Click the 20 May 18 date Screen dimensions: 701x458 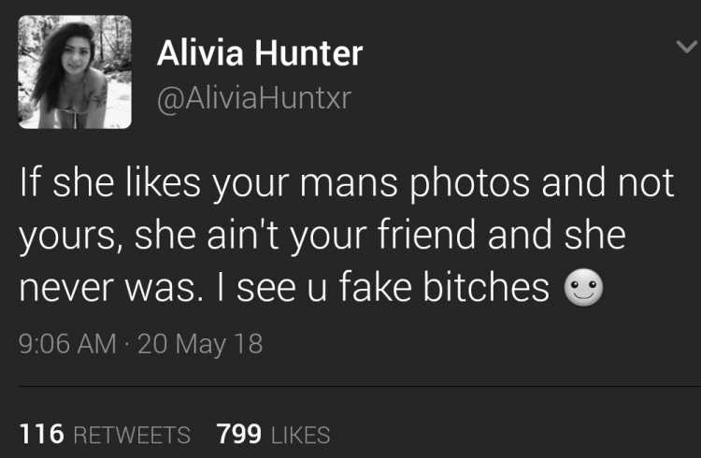200,344
